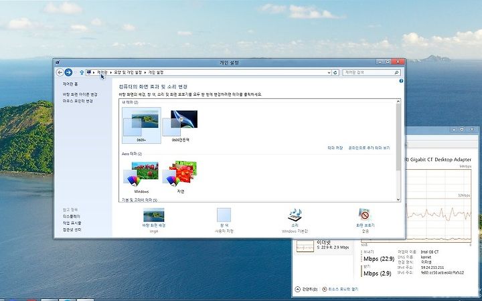482x301 pixels.
Task: Open 마우스 포인터 변경 link
Action: click(x=78, y=101)
